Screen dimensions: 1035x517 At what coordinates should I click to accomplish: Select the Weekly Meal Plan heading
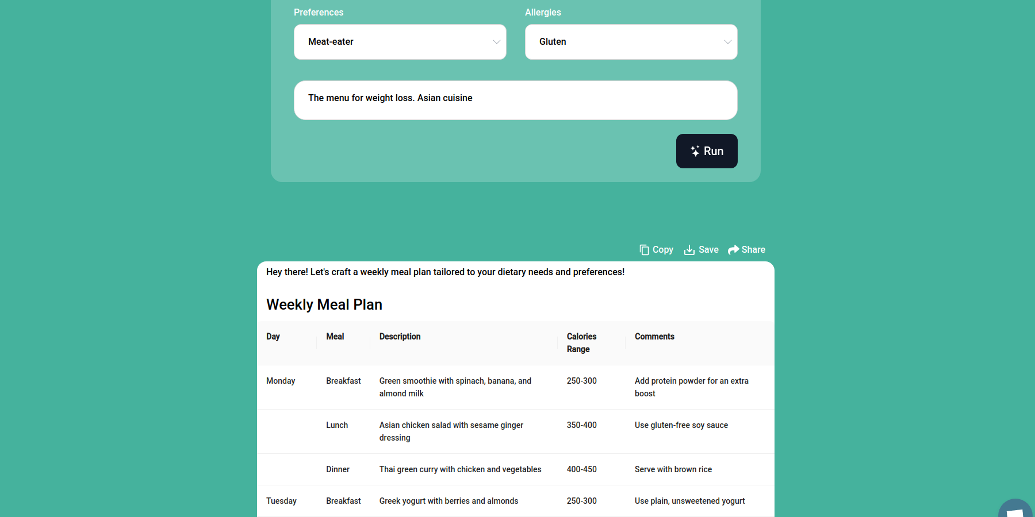coord(324,304)
